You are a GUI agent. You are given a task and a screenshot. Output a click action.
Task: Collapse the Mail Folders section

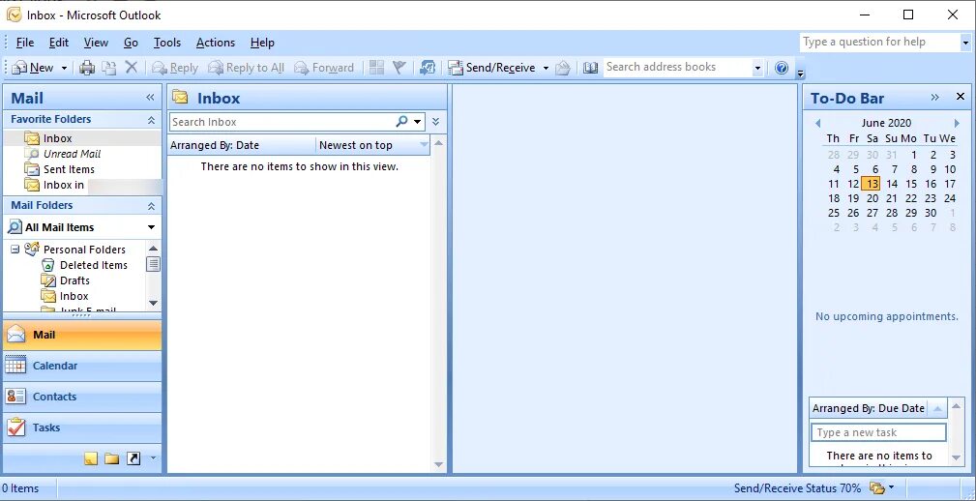click(x=151, y=205)
